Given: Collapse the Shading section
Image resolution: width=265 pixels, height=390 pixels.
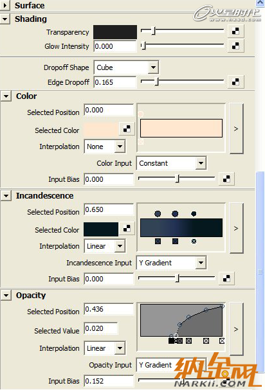Looking at the screenshot, I should coord(5,19).
